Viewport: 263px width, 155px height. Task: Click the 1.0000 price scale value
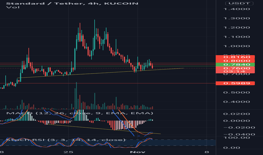237,46
